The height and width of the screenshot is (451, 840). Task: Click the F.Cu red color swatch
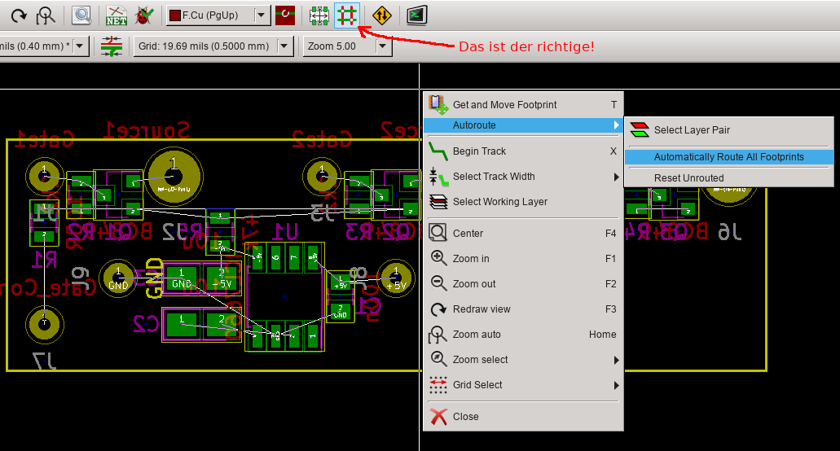tap(174, 15)
